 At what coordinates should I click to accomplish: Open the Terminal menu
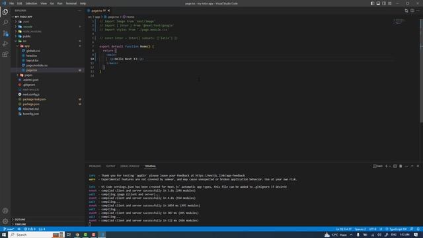point(71,3)
